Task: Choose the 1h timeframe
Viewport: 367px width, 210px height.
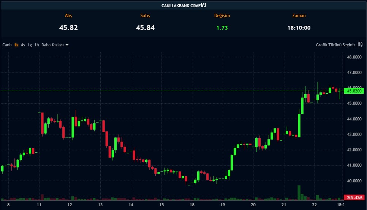Action: pos(36,45)
